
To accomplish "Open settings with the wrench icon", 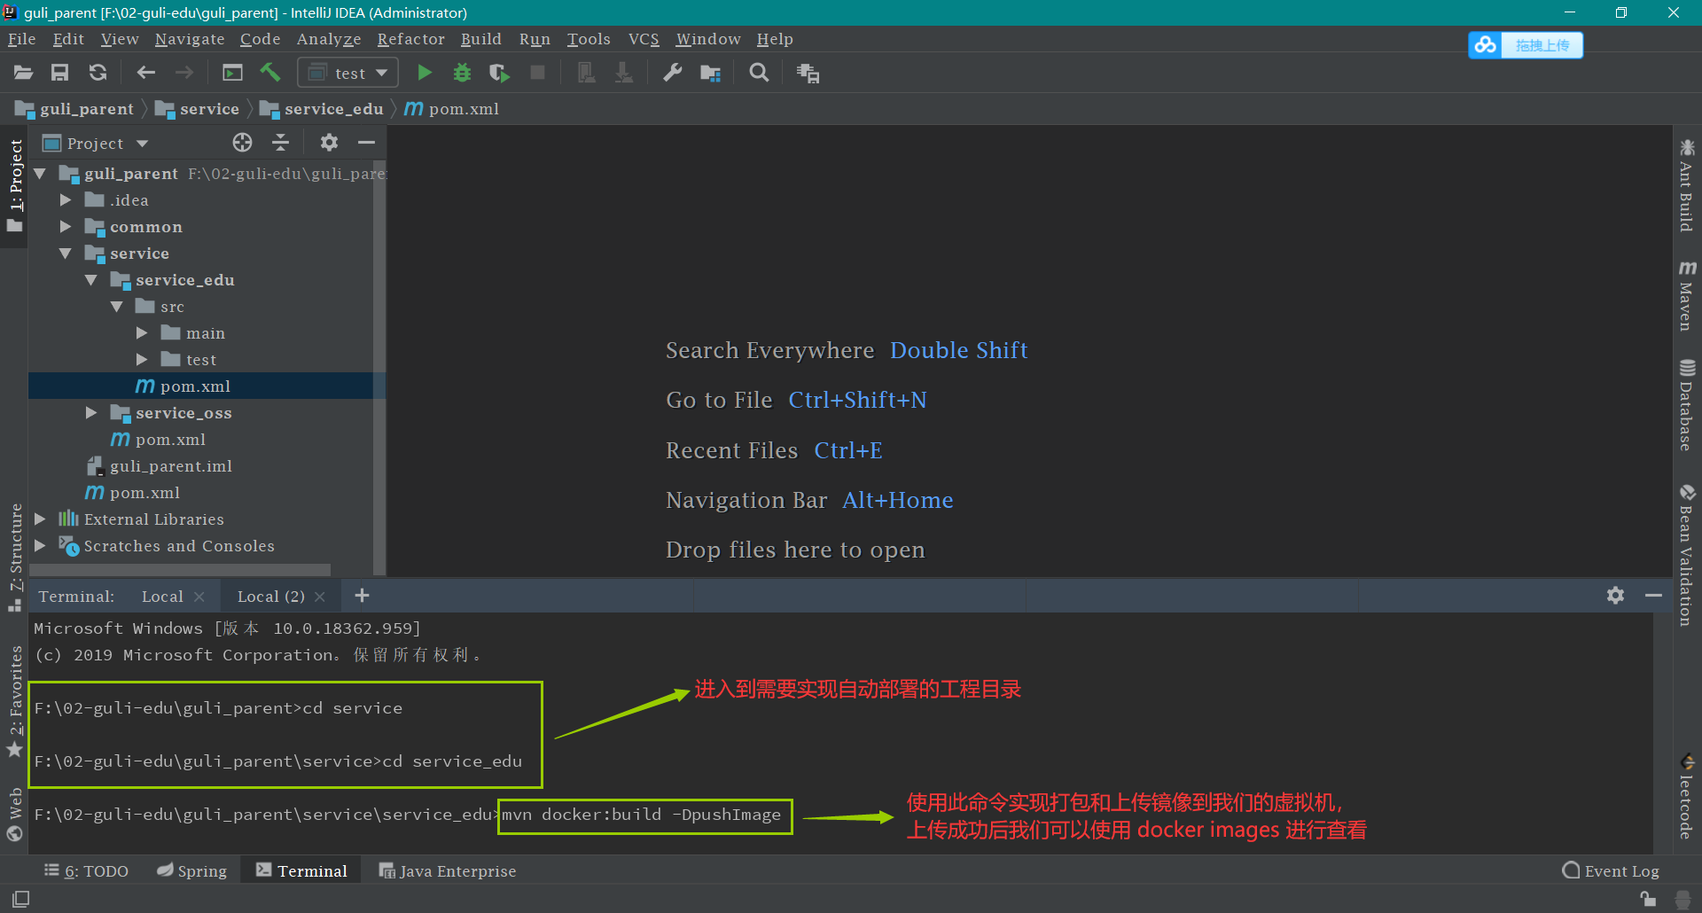I will point(673,73).
